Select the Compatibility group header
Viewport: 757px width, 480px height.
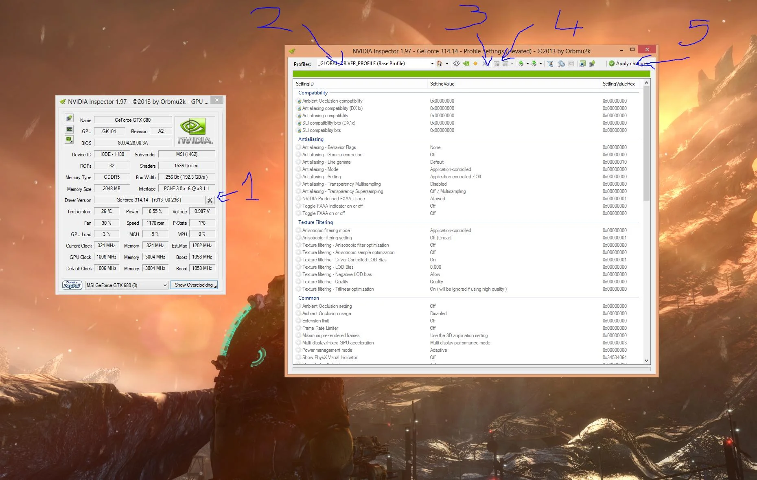point(313,93)
